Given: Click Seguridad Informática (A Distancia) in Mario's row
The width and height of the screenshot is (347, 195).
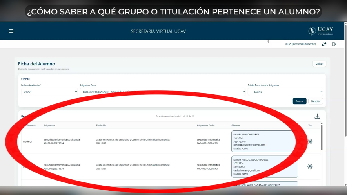Looking at the screenshot, I should point(62,165).
